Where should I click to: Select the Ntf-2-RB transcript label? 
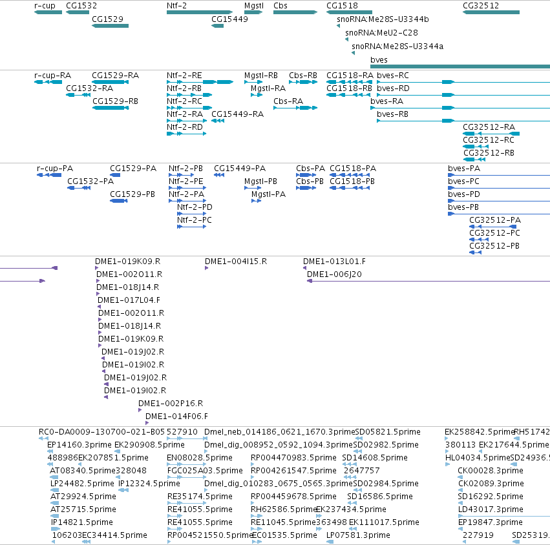(184, 88)
